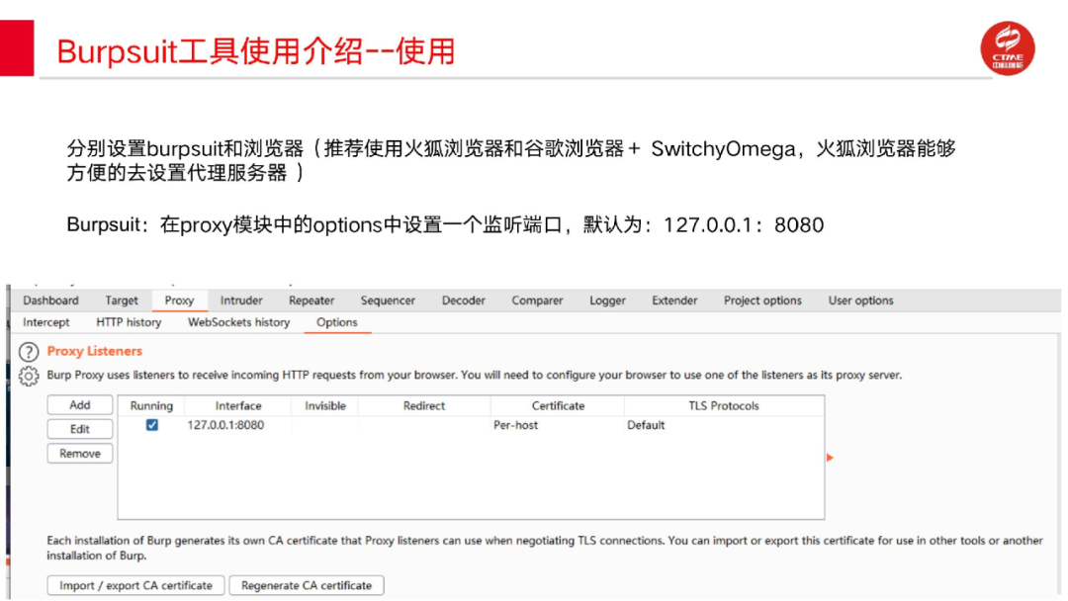
Task: Select the Proxy tab
Action: (179, 300)
